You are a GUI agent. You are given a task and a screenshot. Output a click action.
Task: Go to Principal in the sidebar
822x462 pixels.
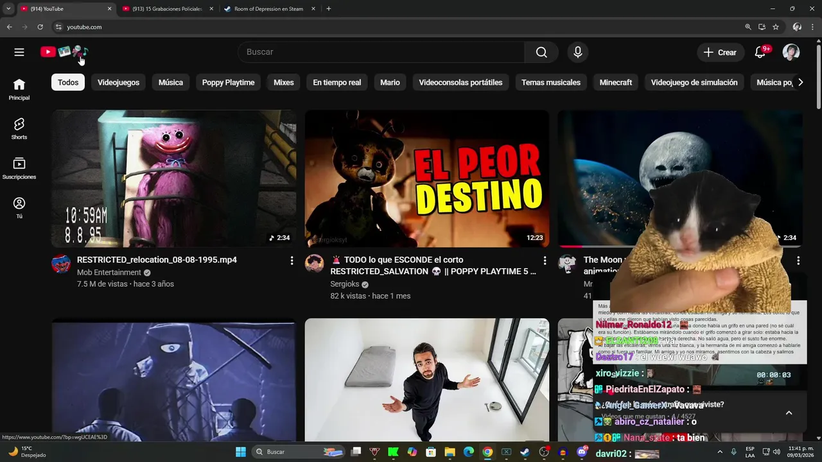[19, 89]
